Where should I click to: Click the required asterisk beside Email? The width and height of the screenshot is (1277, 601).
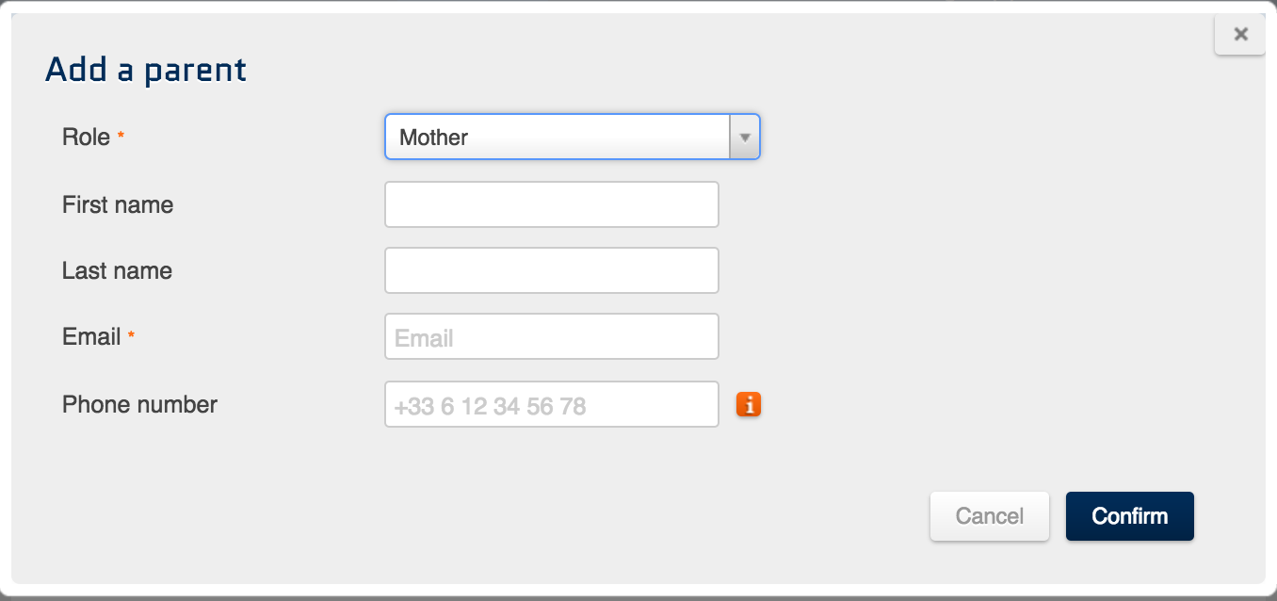click(x=131, y=336)
